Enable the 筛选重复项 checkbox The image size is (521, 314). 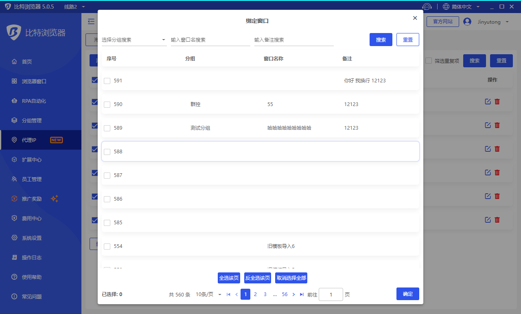(429, 61)
